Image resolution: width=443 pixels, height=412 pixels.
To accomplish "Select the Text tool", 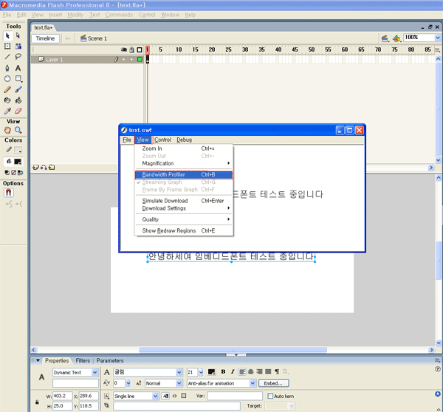I will tap(18, 68).
